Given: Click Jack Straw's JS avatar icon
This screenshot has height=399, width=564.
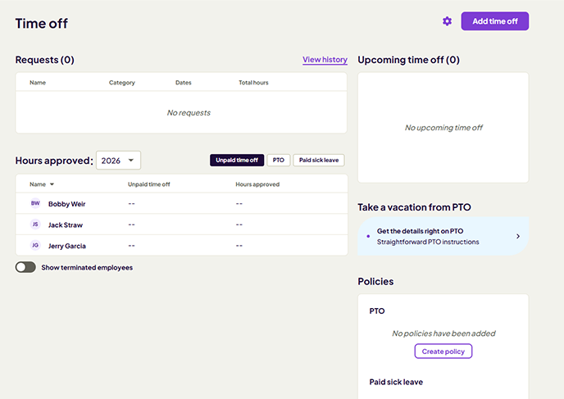Looking at the screenshot, I should (35, 224).
